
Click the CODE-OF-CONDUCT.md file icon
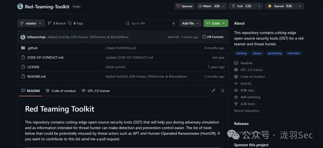click(23, 57)
